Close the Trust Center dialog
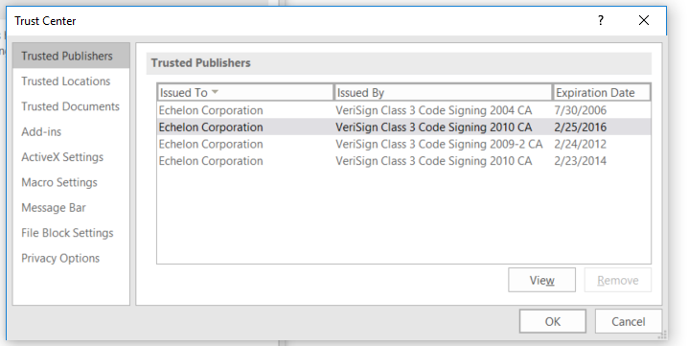Image resolution: width=688 pixels, height=346 pixels. click(644, 20)
